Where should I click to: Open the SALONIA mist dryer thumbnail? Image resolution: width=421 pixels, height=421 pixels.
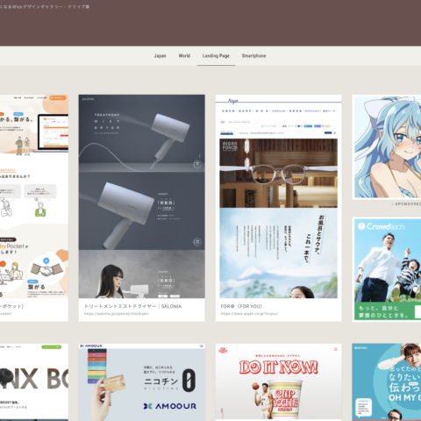point(141,196)
